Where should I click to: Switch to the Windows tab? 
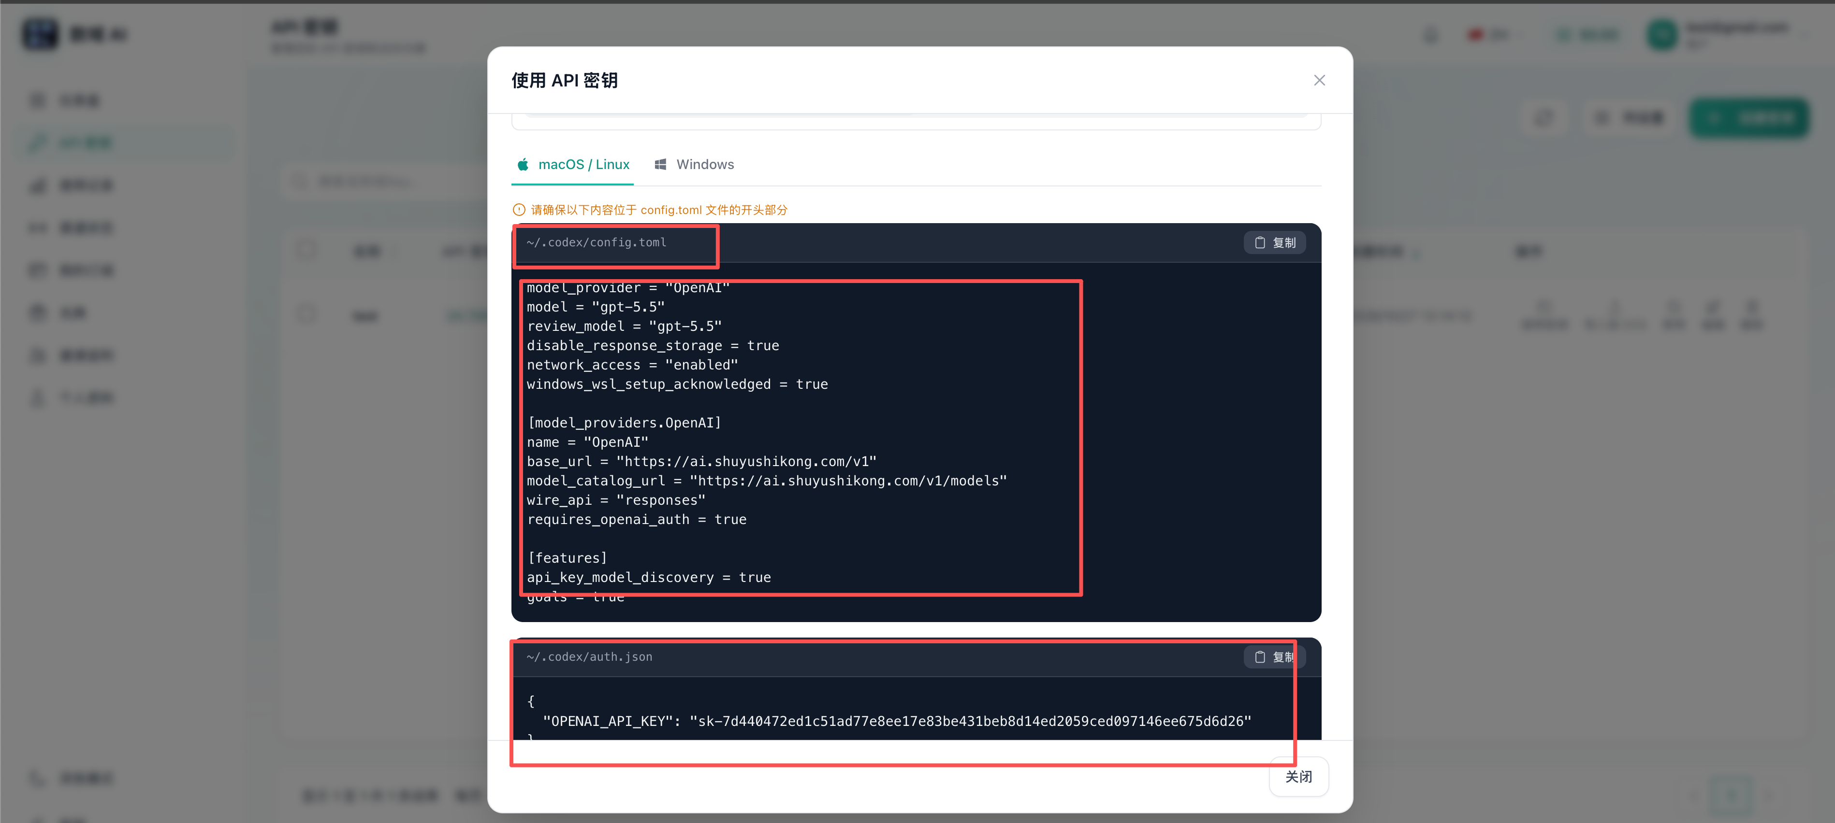(x=694, y=165)
